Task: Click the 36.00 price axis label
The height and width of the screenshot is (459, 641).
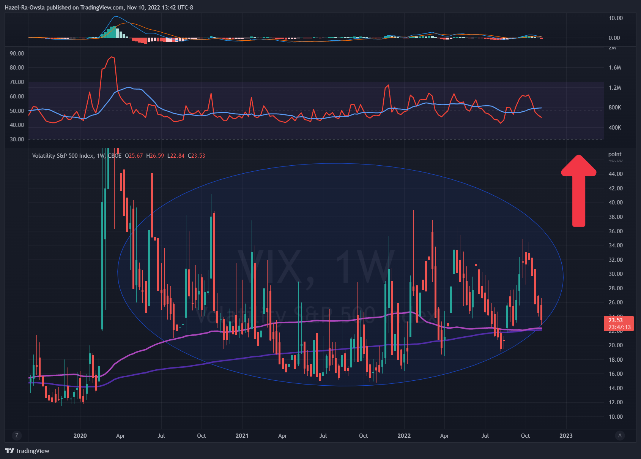Action: pyautogui.click(x=616, y=231)
